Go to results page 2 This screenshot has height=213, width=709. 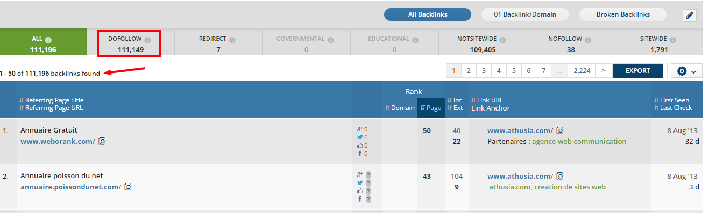pyautogui.click(x=469, y=71)
